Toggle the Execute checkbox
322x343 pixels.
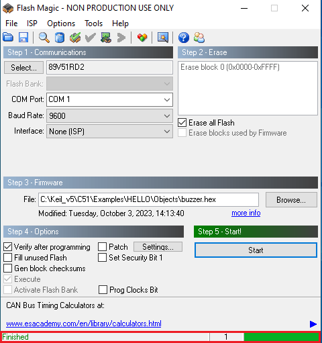pos(7,279)
